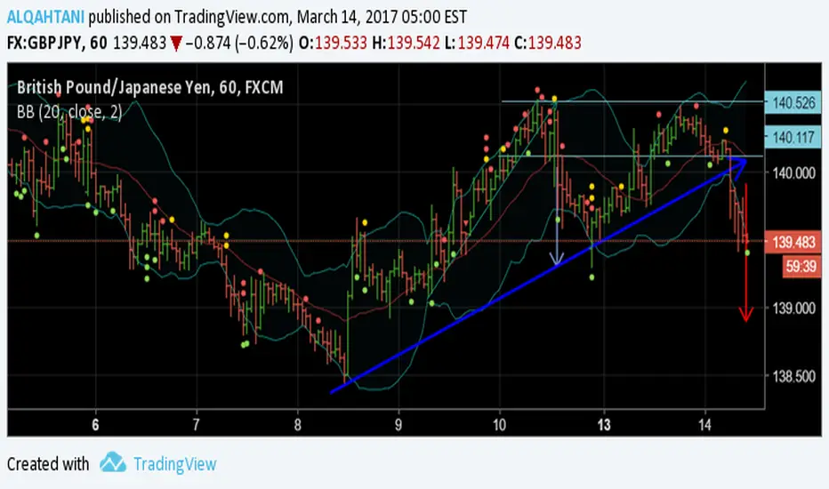Screen dimensions: 829x489
Task: Click date label 9 on time axis
Action: (398, 424)
